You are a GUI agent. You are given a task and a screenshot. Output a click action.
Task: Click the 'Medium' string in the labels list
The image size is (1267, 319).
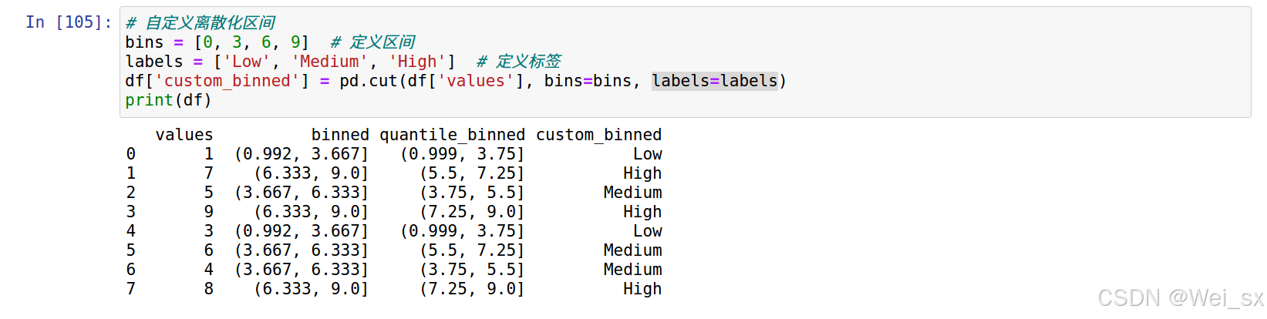[329, 62]
